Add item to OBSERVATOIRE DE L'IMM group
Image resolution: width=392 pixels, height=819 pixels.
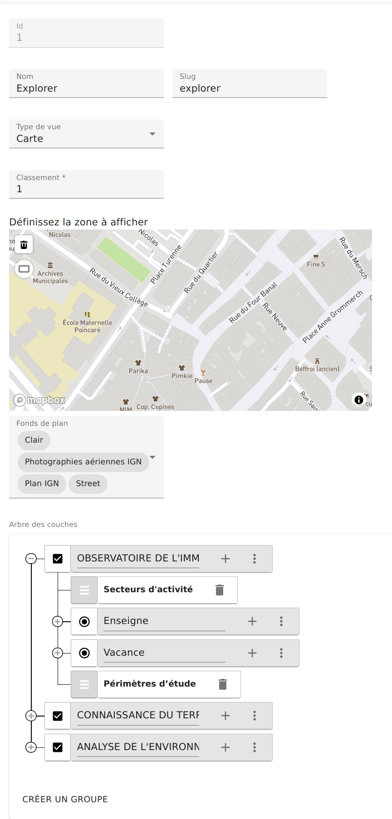[225, 559]
